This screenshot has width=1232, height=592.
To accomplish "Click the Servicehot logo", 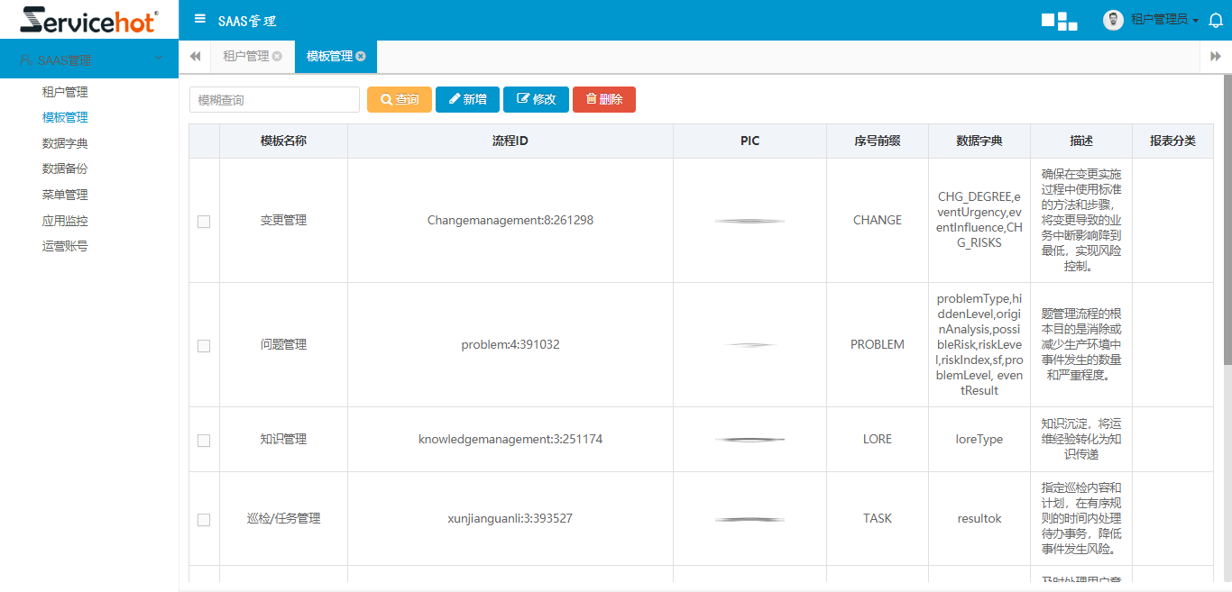I will point(87,19).
